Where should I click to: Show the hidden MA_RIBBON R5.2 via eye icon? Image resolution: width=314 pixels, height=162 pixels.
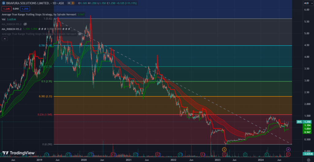[x=25, y=24]
